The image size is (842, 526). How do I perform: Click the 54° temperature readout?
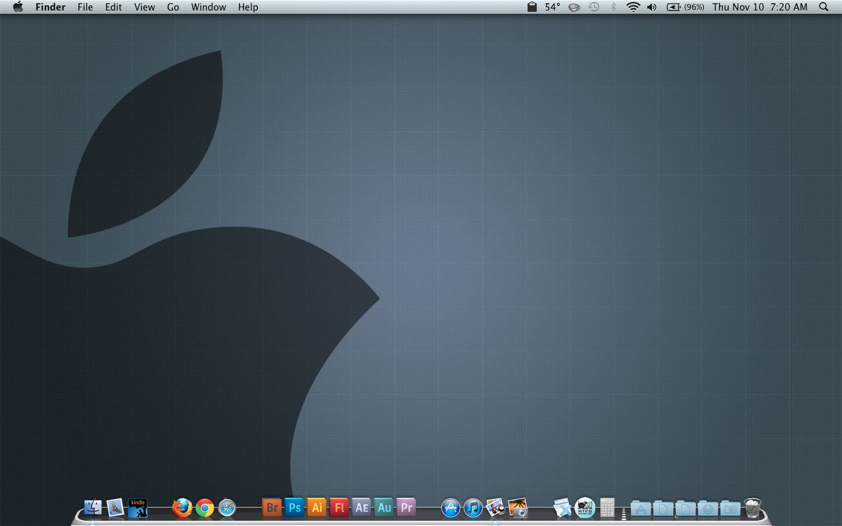[553, 7]
